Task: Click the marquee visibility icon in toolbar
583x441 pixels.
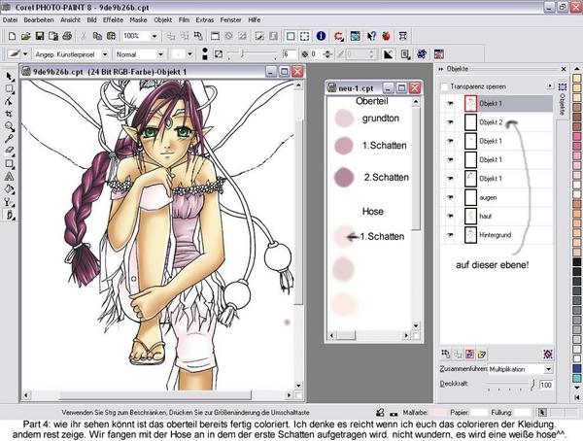Action: tap(304, 36)
